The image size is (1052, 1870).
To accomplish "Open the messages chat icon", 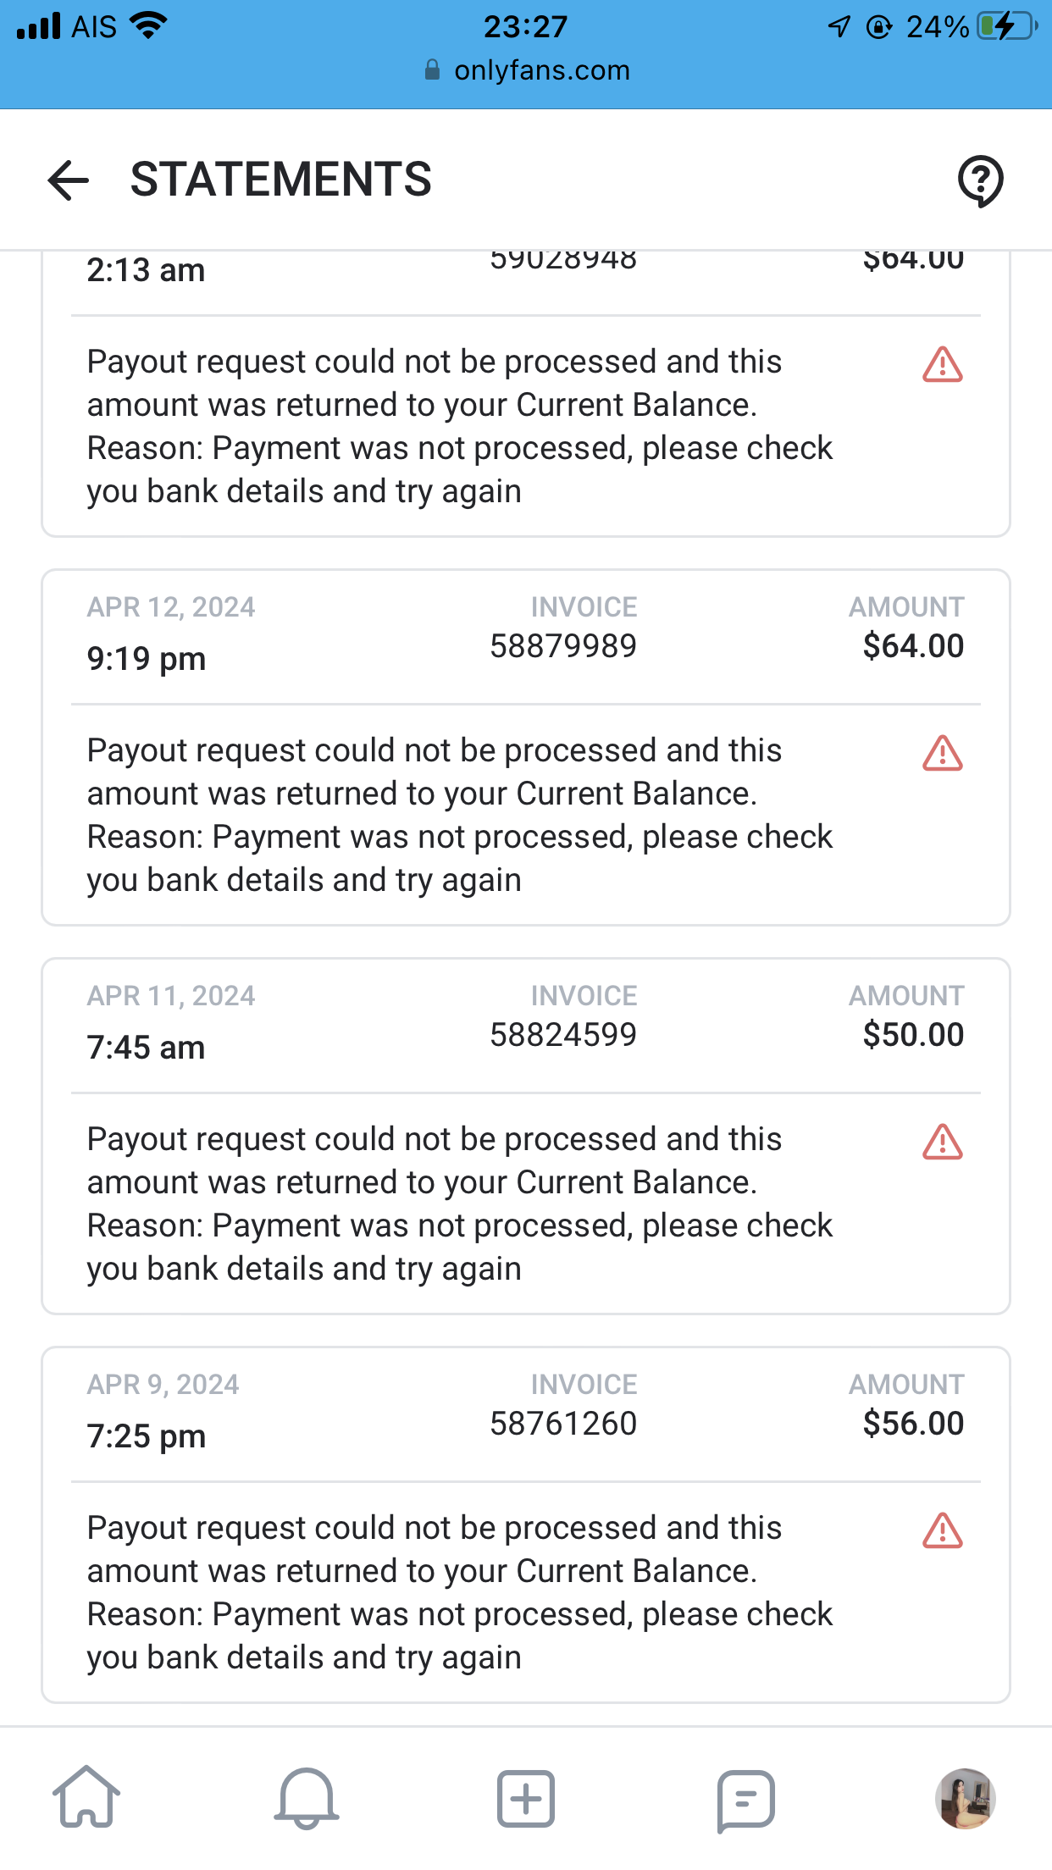I will click(745, 1799).
